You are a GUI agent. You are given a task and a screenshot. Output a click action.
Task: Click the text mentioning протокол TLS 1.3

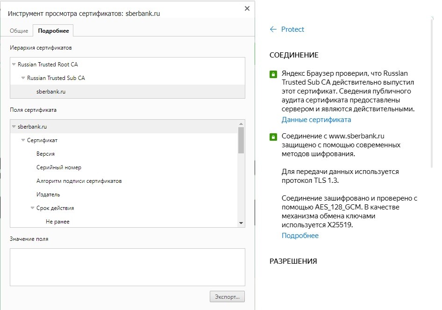pos(340,176)
